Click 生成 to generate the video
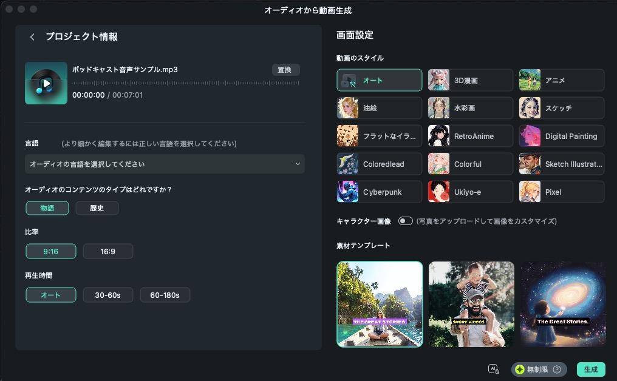 pos(590,369)
